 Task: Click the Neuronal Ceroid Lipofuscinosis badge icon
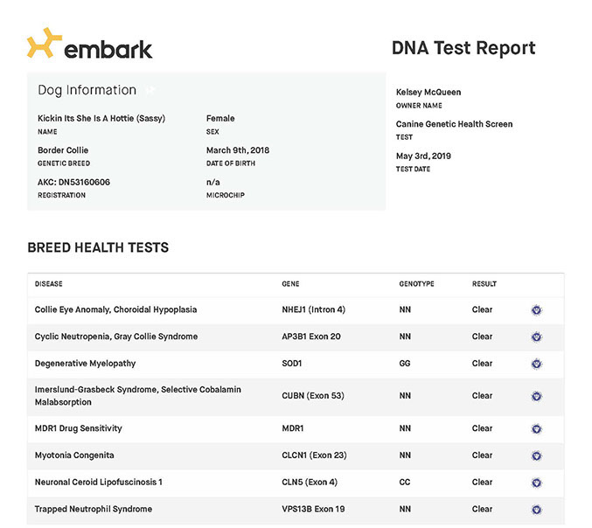[x=536, y=483]
